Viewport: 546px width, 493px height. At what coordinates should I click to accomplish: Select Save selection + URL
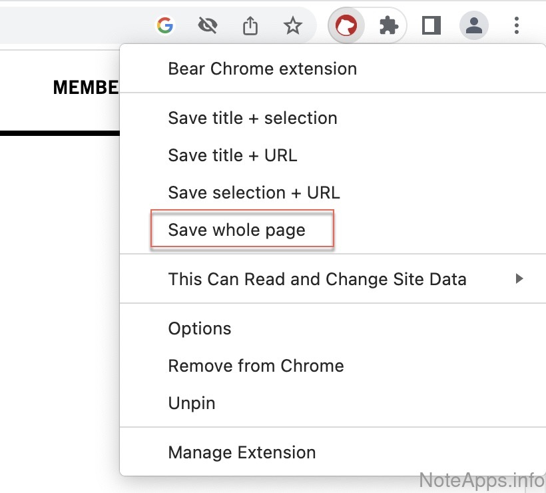click(254, 193)
